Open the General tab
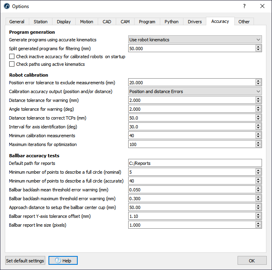 tap(17, 22)
